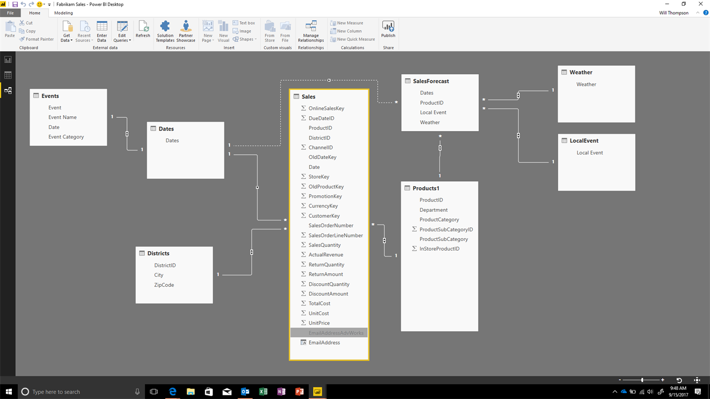Insert an Image from the ribbon
The image size is (710, 399).
[x=242, y=31]
